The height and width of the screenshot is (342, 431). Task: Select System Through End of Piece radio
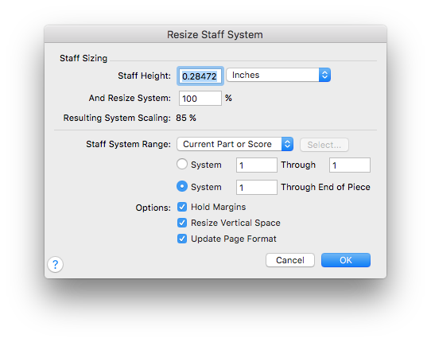[x=182, y=186]
